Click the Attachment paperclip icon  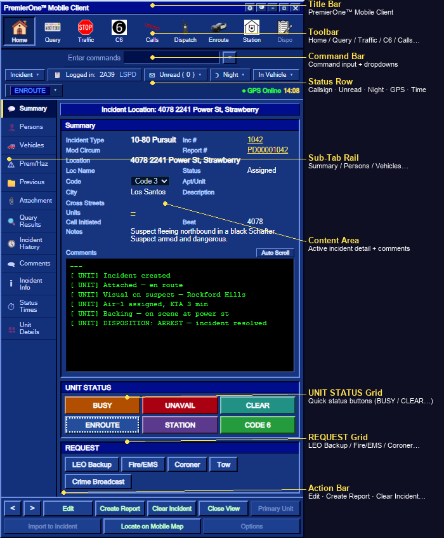click(11, 201)
